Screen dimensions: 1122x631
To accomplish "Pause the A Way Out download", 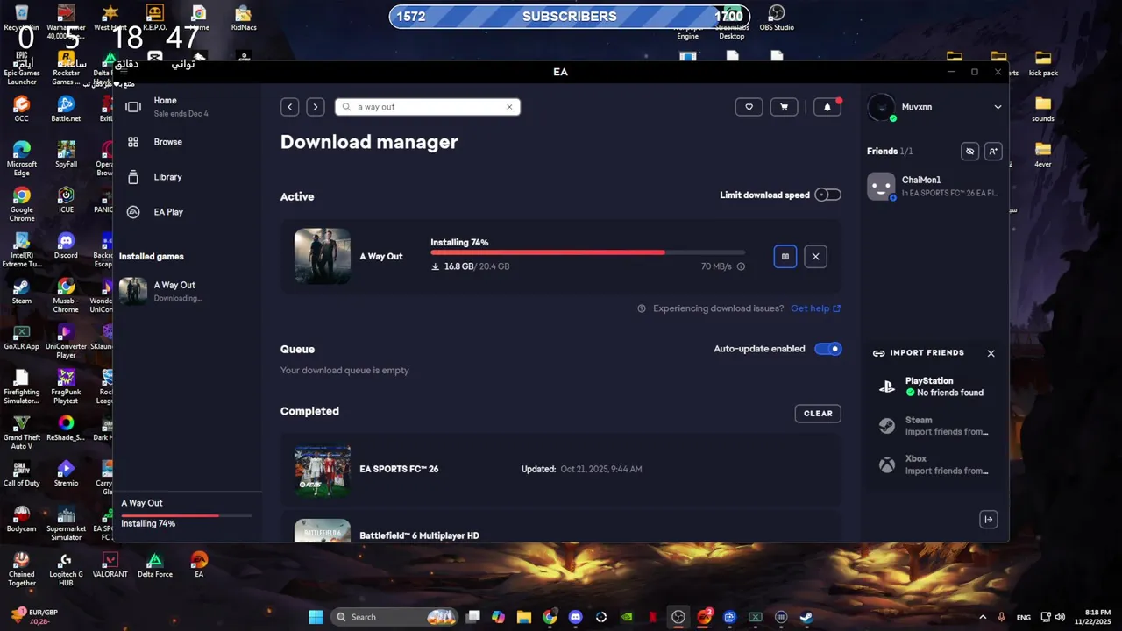I will [785, 257].
